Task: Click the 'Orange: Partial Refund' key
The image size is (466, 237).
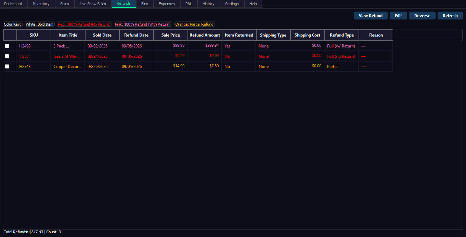Action: [194, 24]
